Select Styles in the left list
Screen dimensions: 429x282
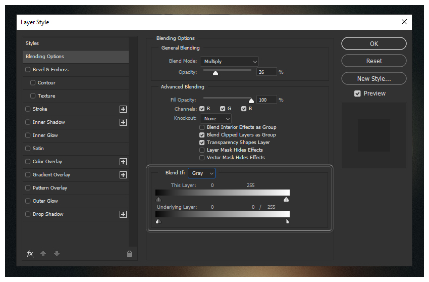click(x=76, y=43)
